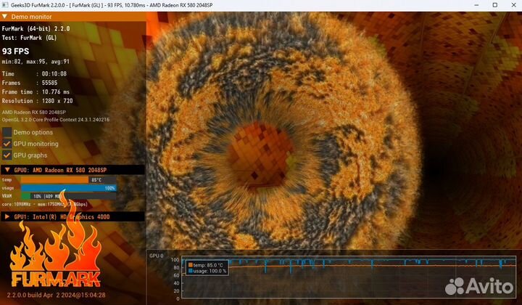Click the FurMark (64-bit) 2.2.0 heading
522x305 pixels.
pyautogui.click(x=36, y=28)
